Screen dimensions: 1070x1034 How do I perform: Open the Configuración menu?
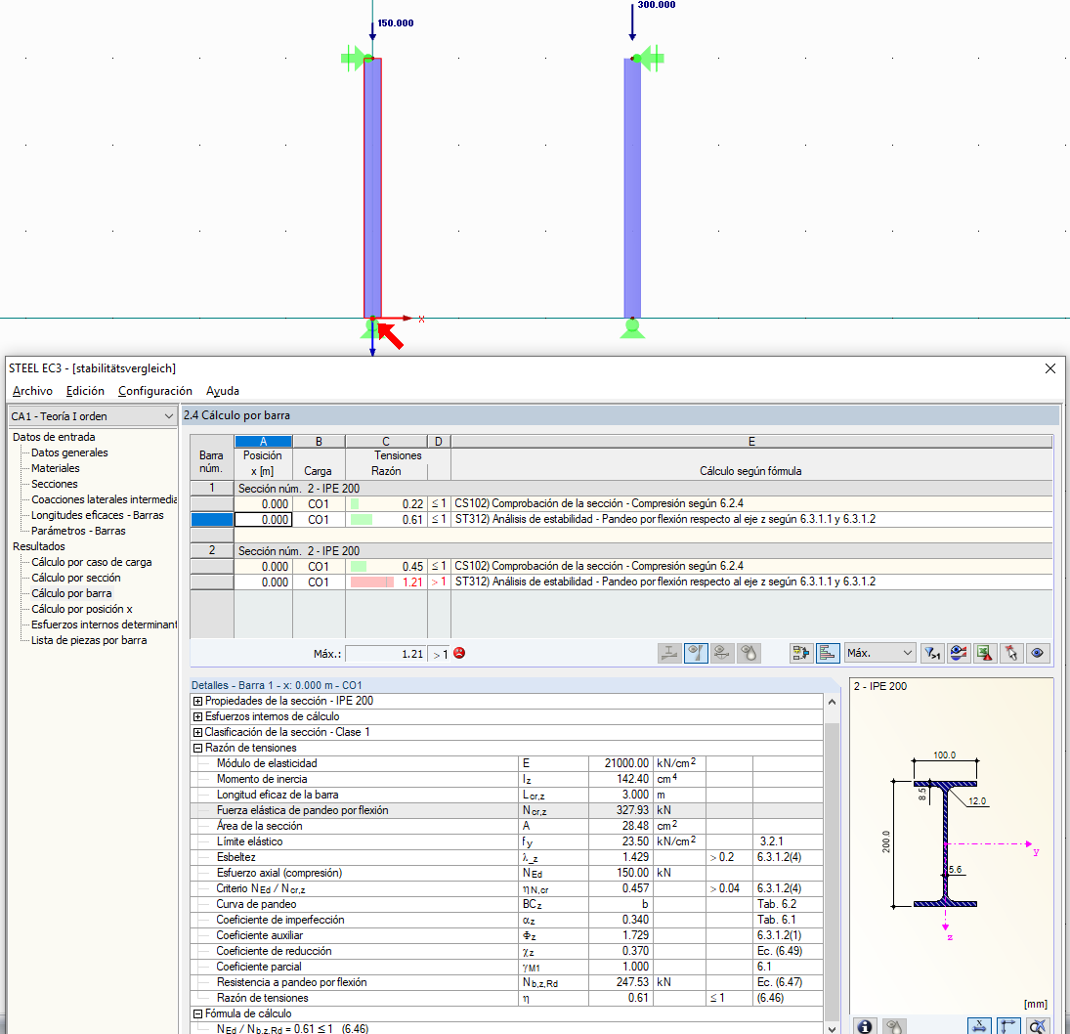155,390
